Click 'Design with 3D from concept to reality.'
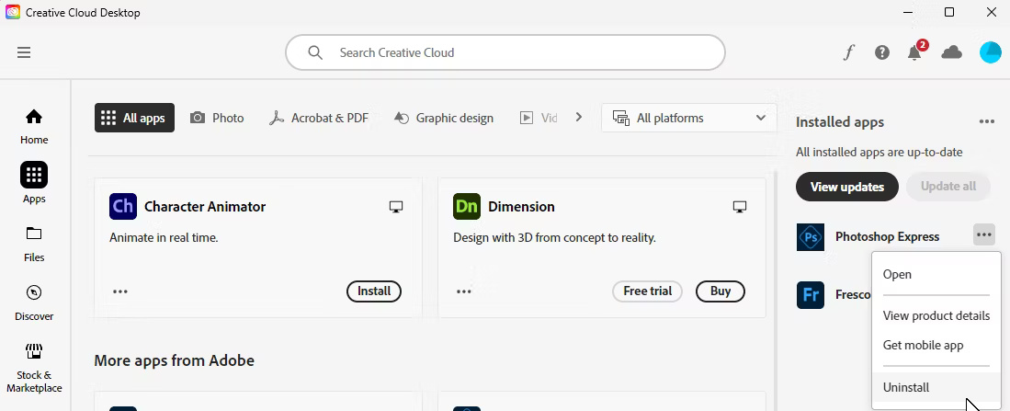Image resolution: width=1010 pixels, height=411 pixels. click(x=554, y=238)
